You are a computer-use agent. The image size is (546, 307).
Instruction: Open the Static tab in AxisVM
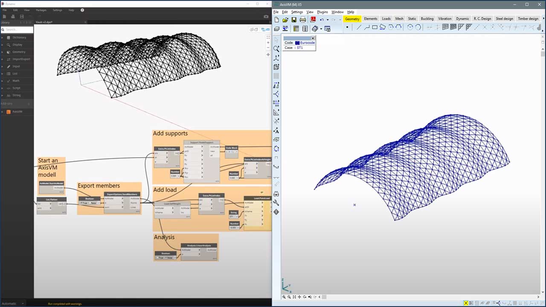pos(412,19)
